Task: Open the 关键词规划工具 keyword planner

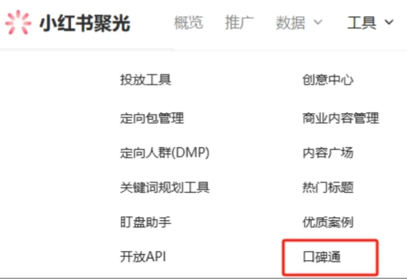Action: tap(164, 188)
